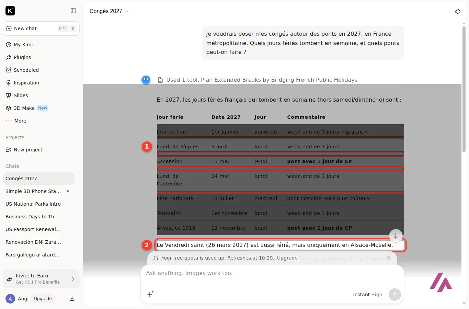Open Renovación DNI Zara... chat
Screen dimensions: 469x309
coord(38,242)
